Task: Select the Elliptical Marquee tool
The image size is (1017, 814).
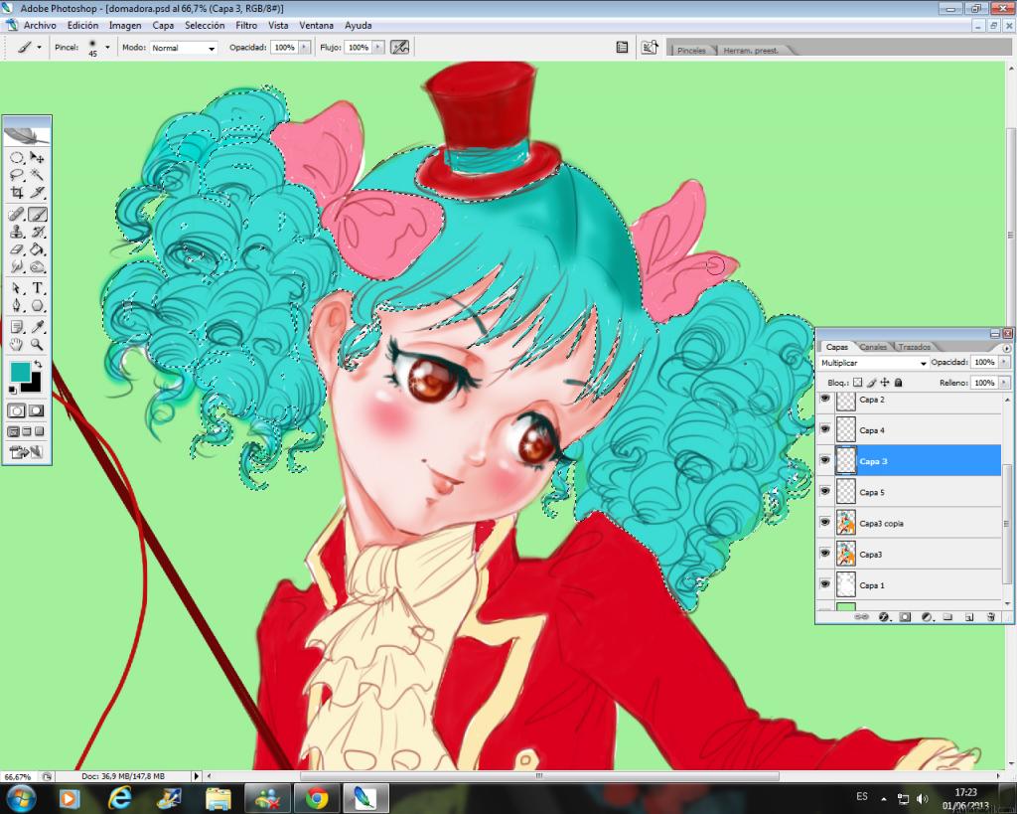Action: pos(17,158)
